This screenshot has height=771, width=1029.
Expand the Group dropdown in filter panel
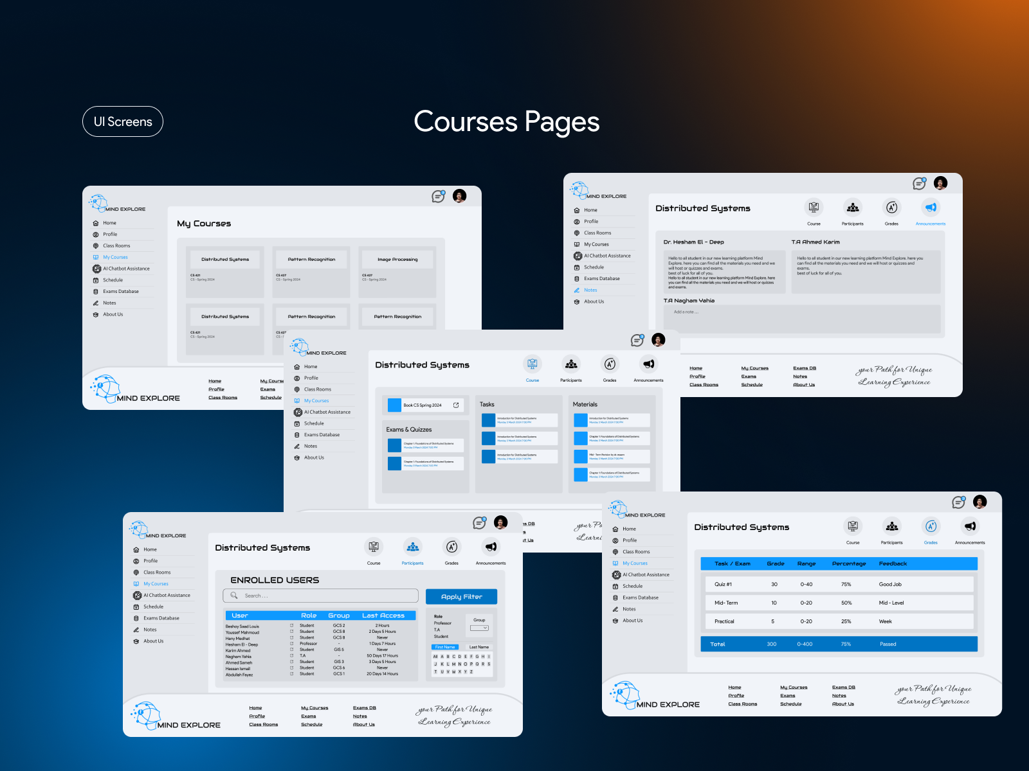tap(480, 628)
